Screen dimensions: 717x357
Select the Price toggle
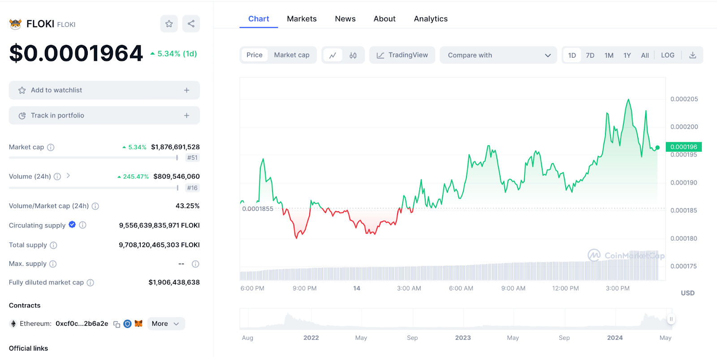255,55
